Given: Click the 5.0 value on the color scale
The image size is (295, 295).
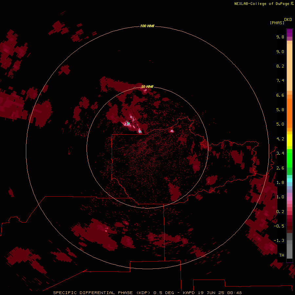Looking at the screenshot, I should (280, 124).
